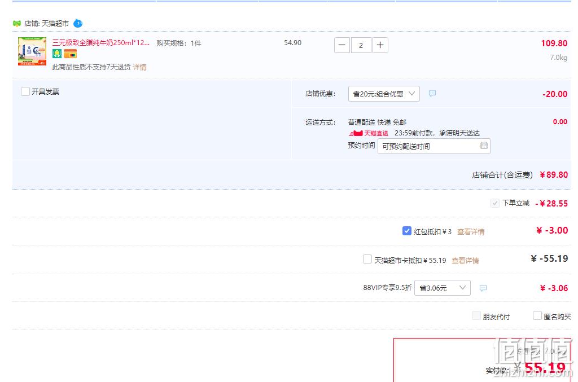The width and height of the screenshot is (578, 382).
Task: Expand the 88VIP 省3.06元 dropdown
Action: point(443,288)
